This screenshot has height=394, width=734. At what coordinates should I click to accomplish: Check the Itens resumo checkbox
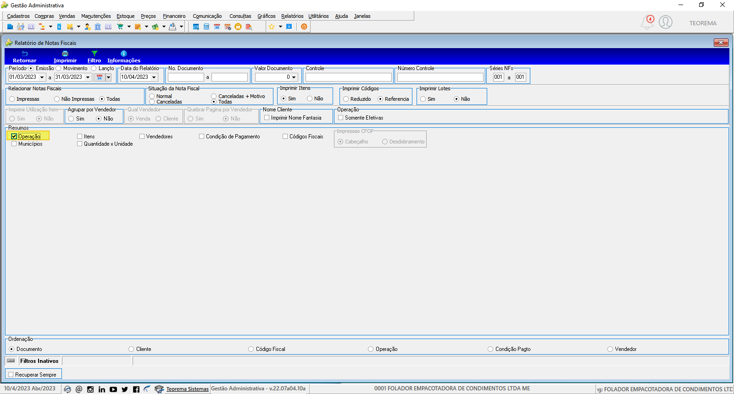point(80,137)
